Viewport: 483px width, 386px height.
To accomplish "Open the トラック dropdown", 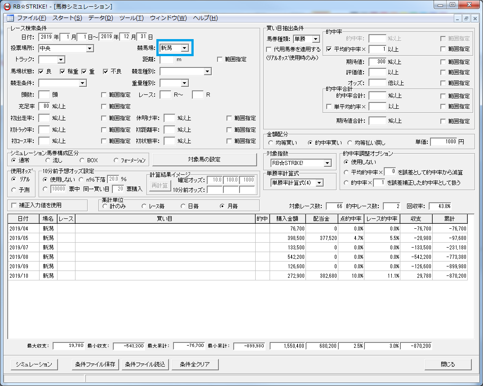I will click(x=61, y=59).
